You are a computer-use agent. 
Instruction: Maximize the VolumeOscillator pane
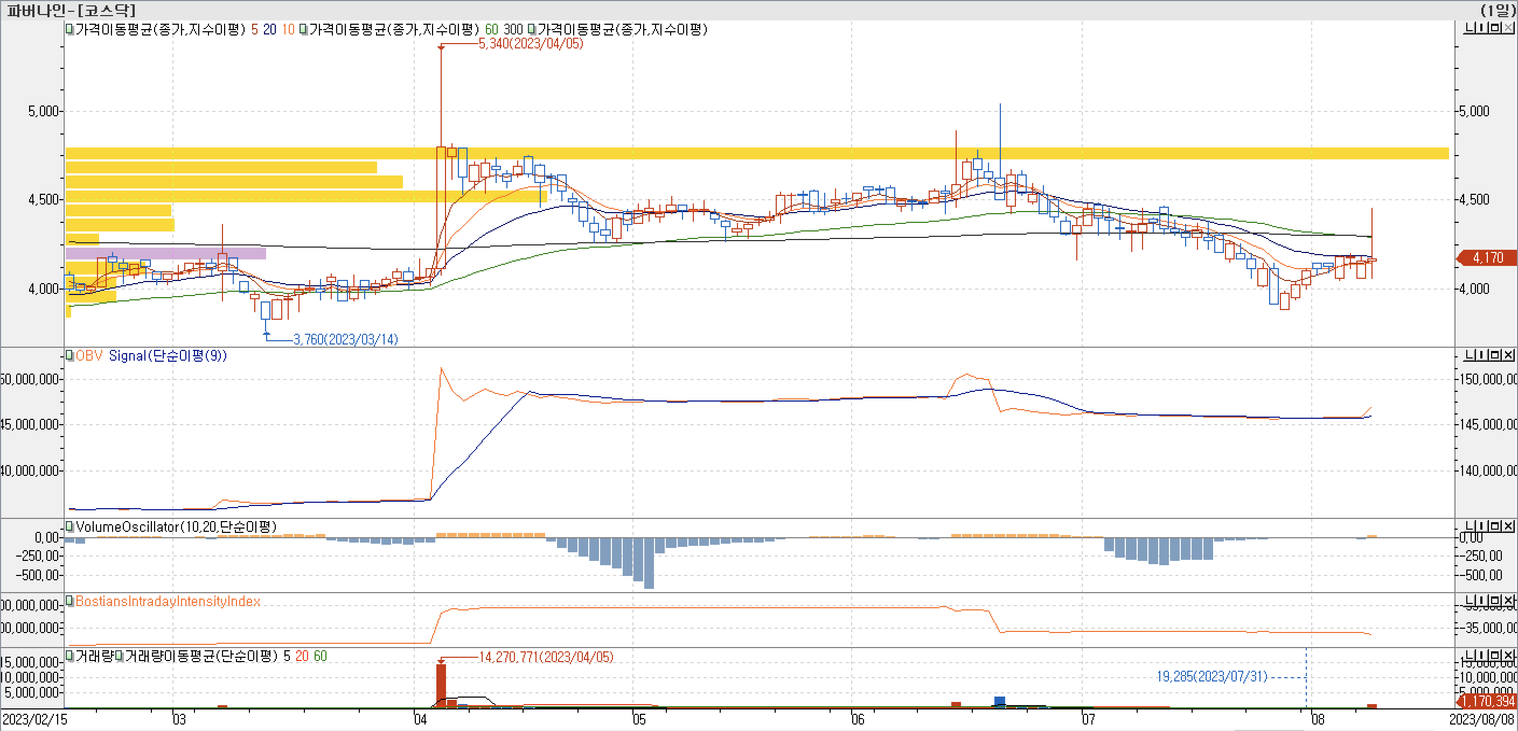[x=1494, y=526]
